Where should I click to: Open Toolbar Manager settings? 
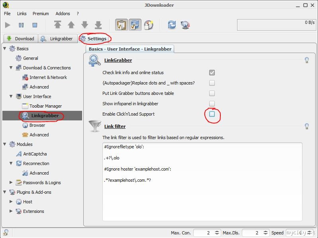[x=42, y=106]
